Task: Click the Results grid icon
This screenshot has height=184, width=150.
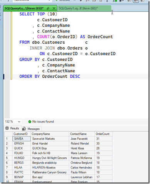Action: click(x=7, y=128)
